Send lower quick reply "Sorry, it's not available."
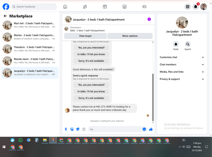 coord(91,98)
